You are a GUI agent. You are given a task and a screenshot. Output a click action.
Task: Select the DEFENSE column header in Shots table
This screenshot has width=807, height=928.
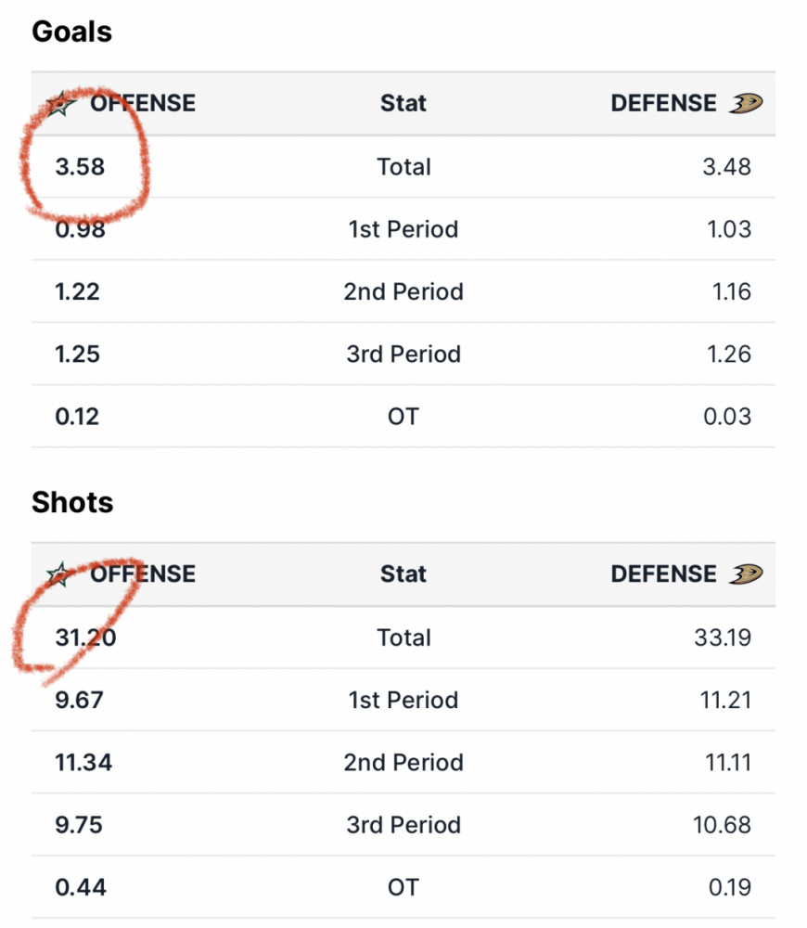coord(663,574)
